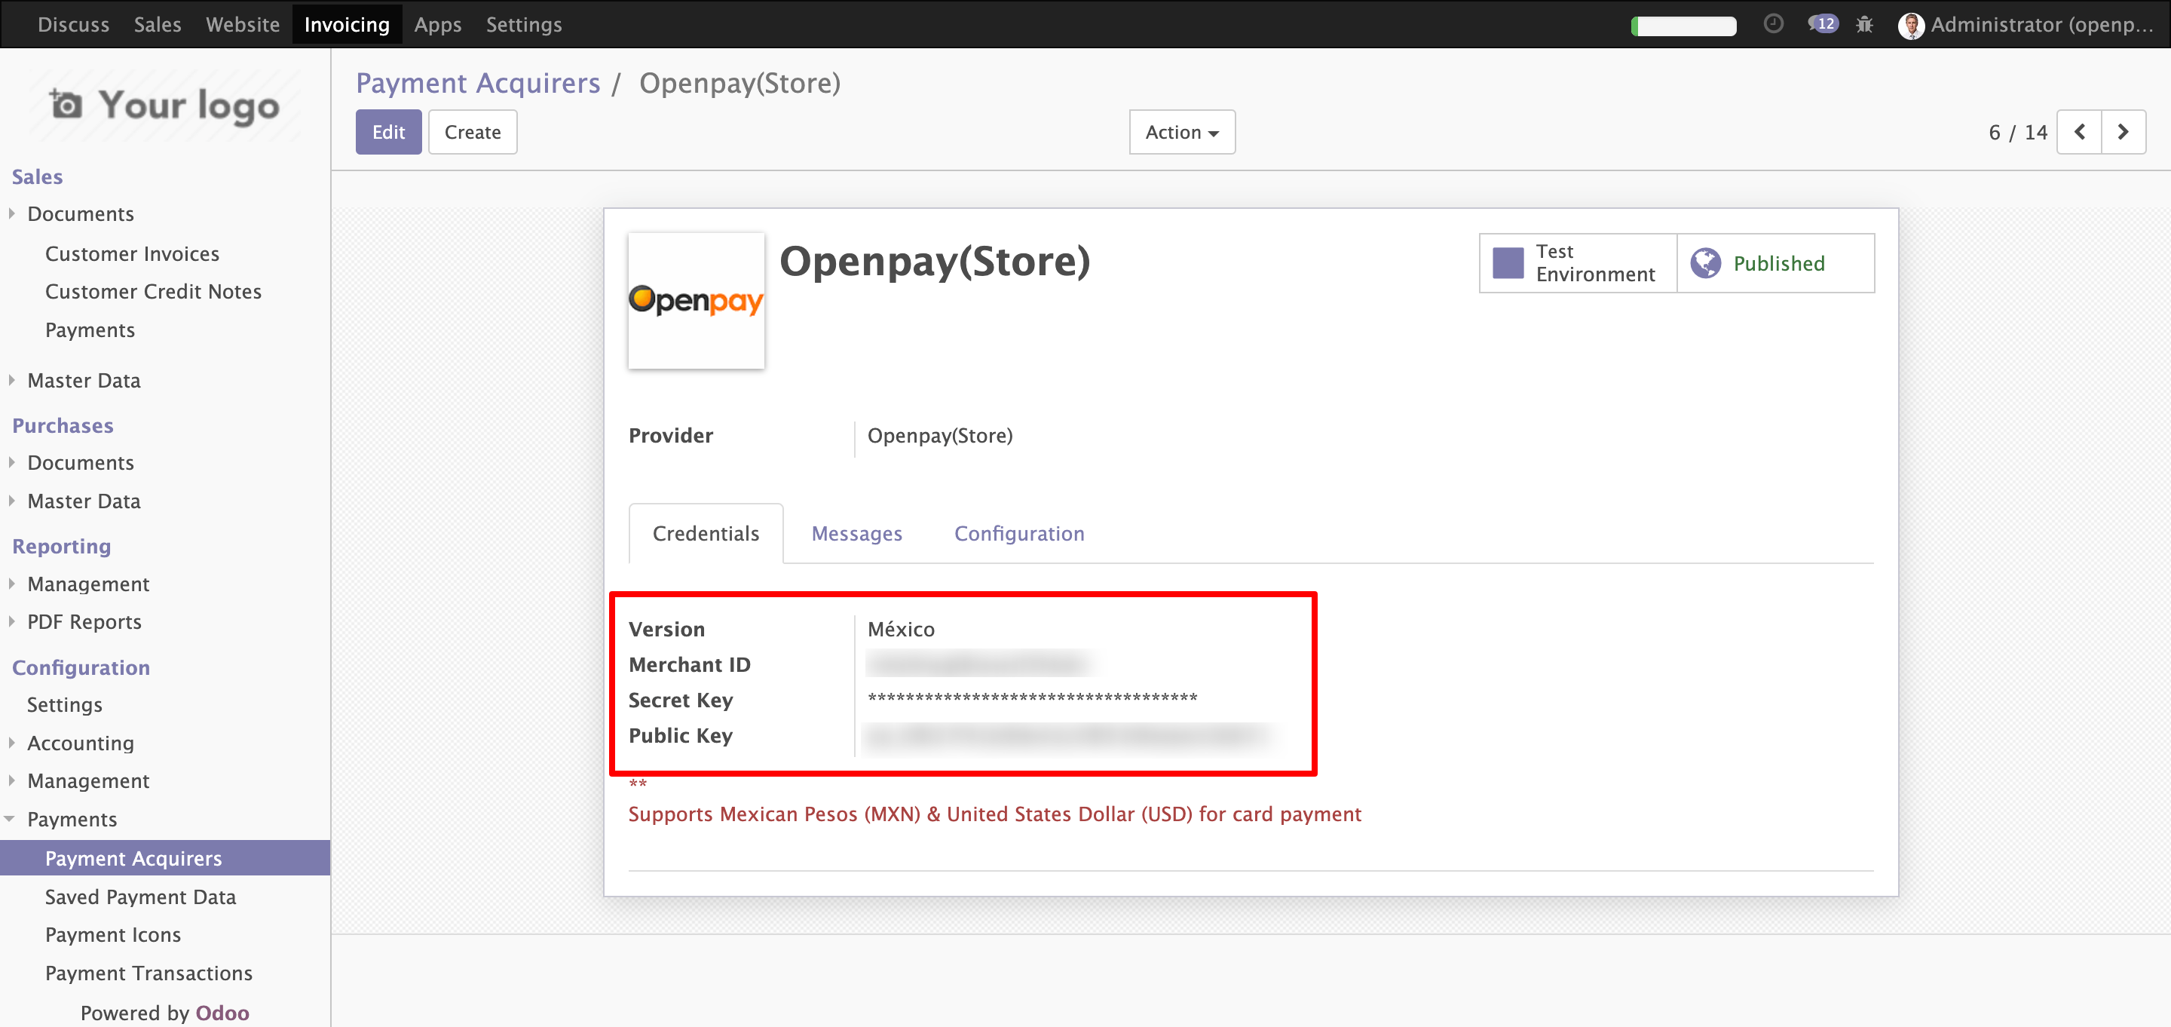Open Customer Credit Notes
This screenshot has width=2171, height=1027.
point(153,291)
